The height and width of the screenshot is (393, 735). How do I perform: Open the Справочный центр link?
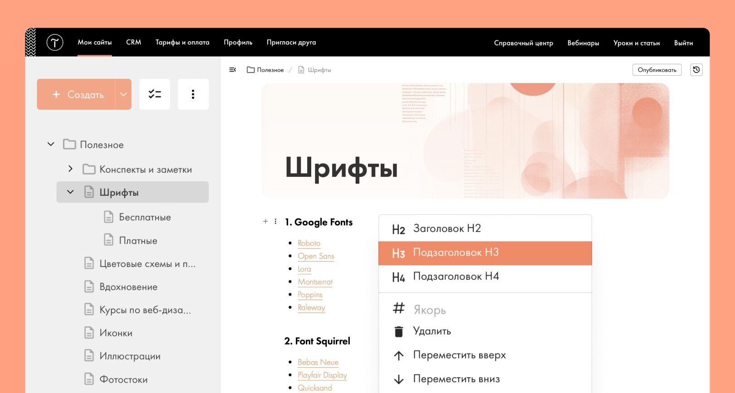(524, 43)
